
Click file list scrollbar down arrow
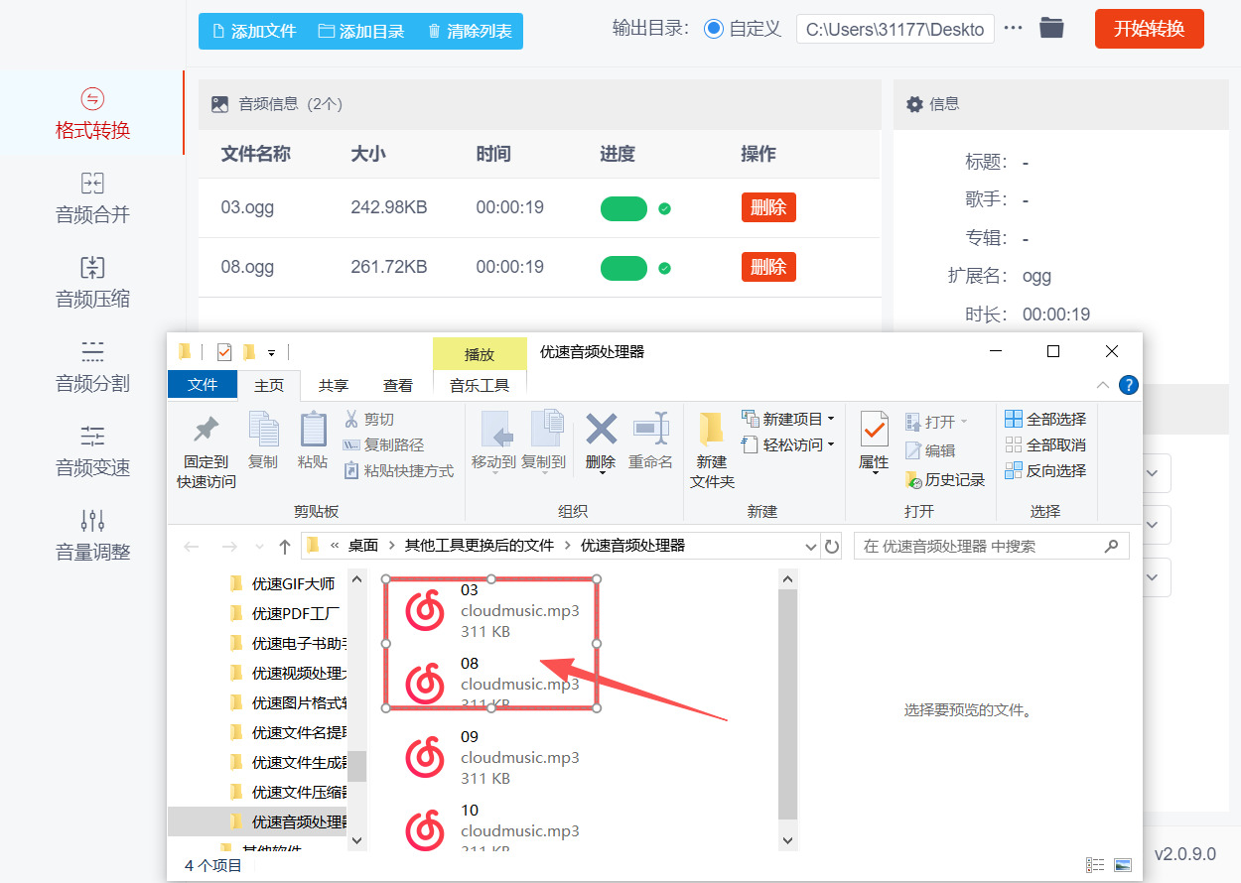788,840
